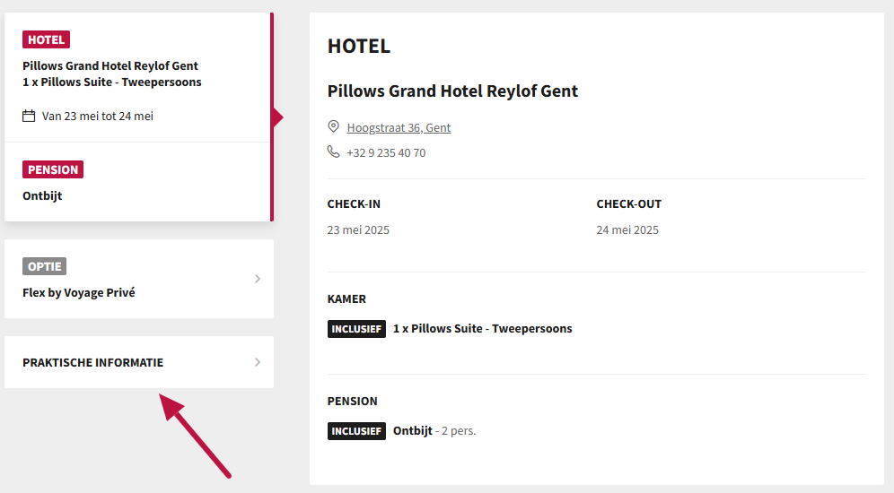Click the red HOTEL badge

click(x=46, y=39)
